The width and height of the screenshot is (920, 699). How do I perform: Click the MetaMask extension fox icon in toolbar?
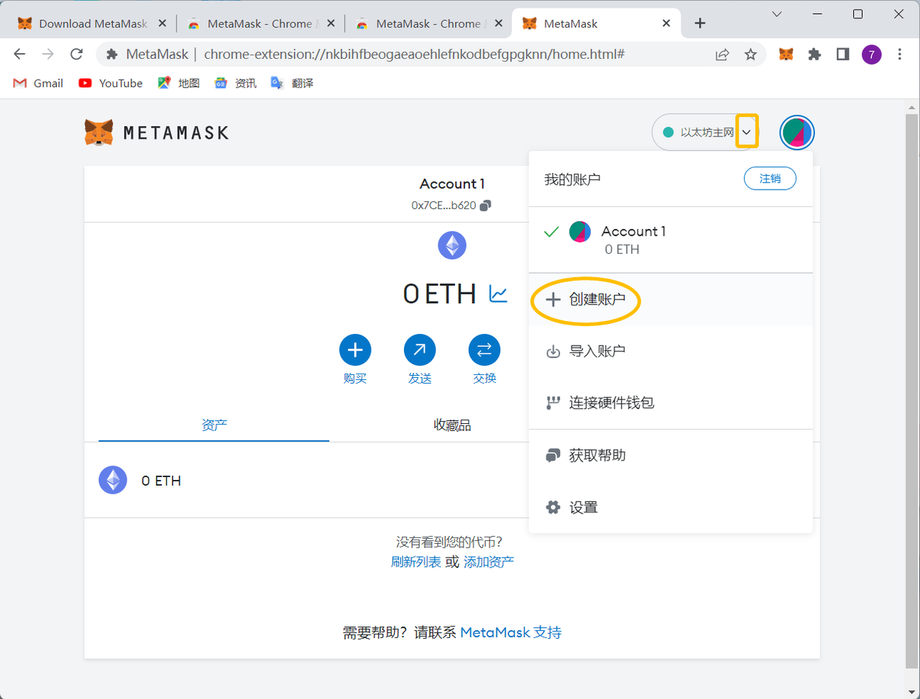coord(786,54)
